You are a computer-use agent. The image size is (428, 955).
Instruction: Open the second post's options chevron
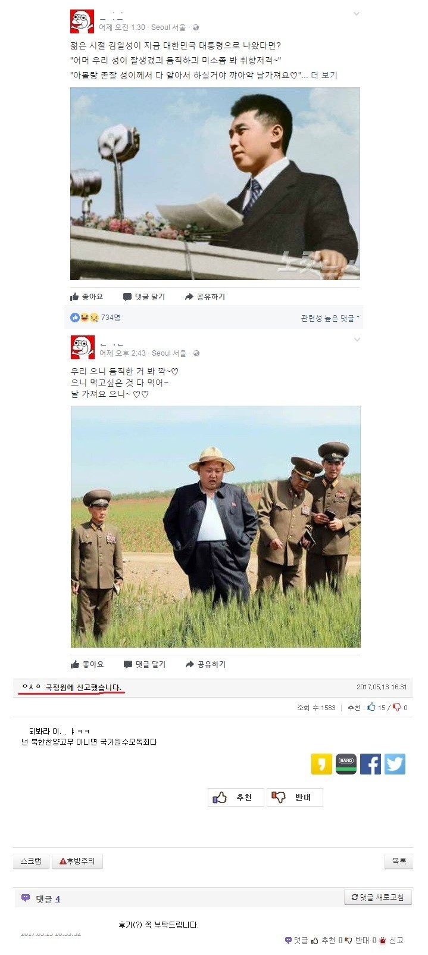coord(357,340)
